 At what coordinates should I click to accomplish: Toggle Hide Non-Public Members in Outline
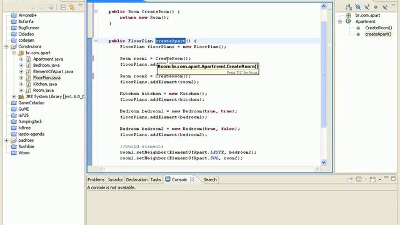tap(376, 7)
